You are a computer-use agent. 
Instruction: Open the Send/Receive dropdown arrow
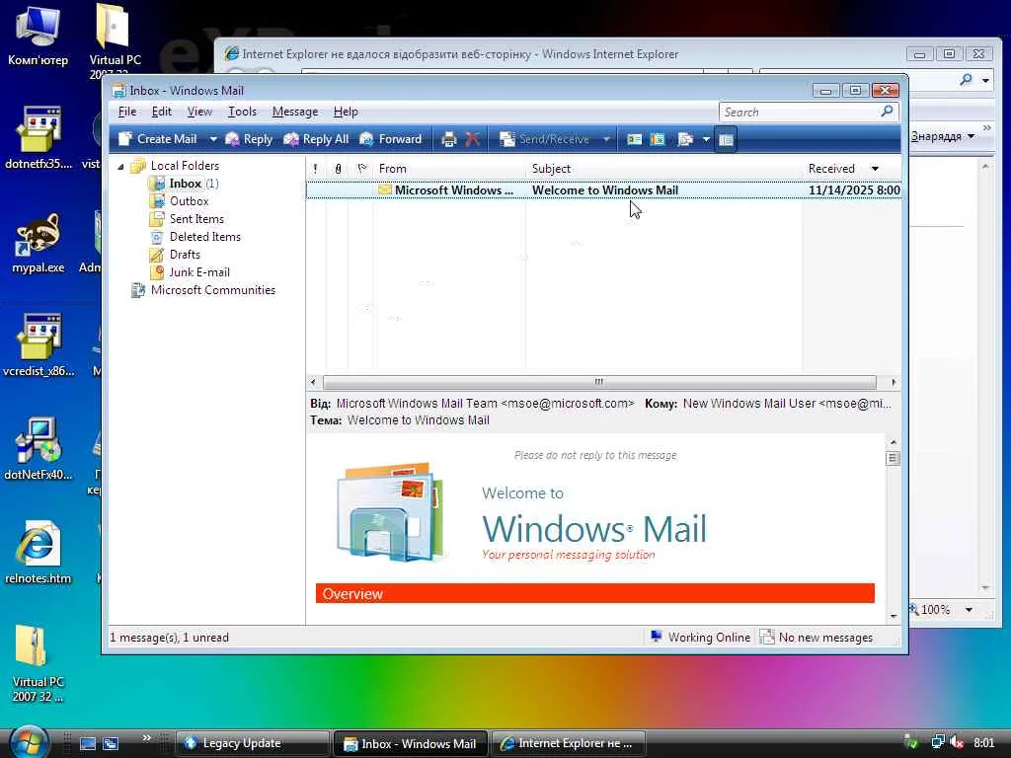606,139
